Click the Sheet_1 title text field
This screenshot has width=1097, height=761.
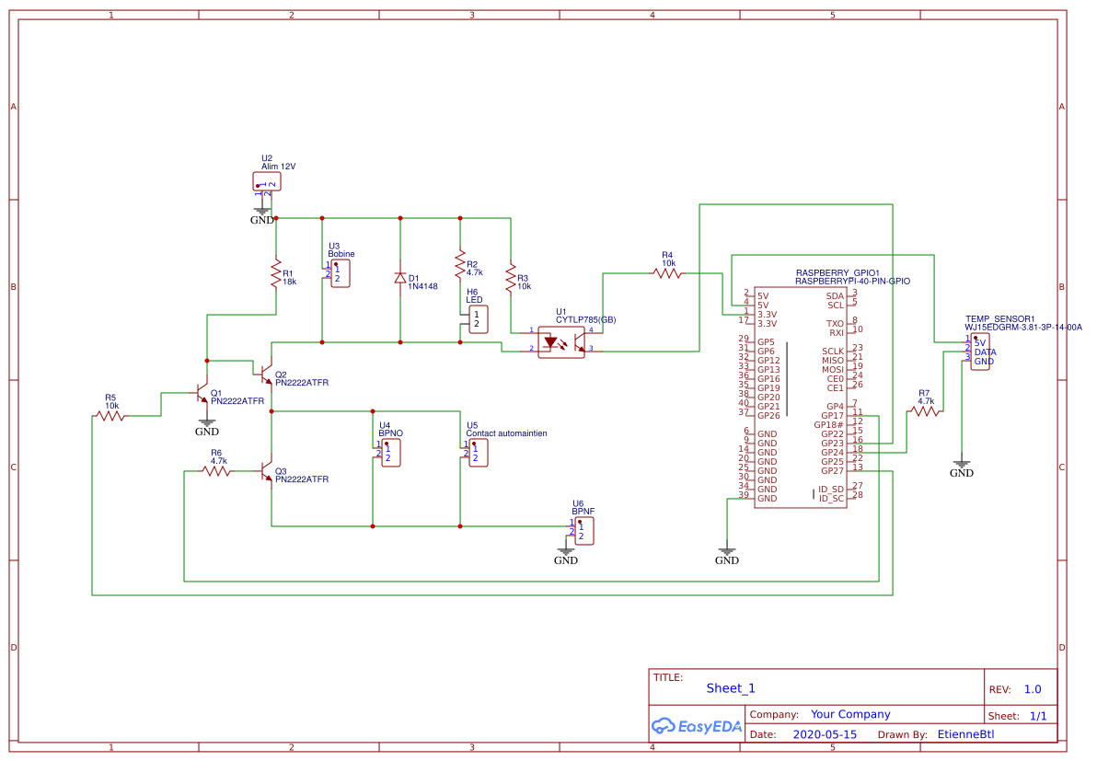[730, 687]
